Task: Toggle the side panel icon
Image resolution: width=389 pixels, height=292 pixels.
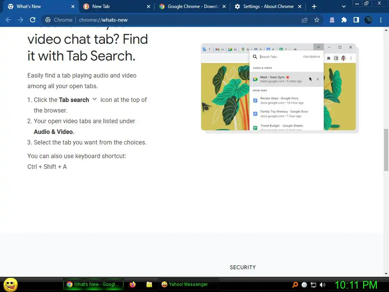Action: 356,20
